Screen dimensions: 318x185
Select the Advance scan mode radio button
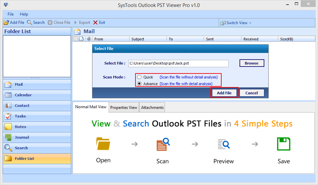(x=139, y=84)
